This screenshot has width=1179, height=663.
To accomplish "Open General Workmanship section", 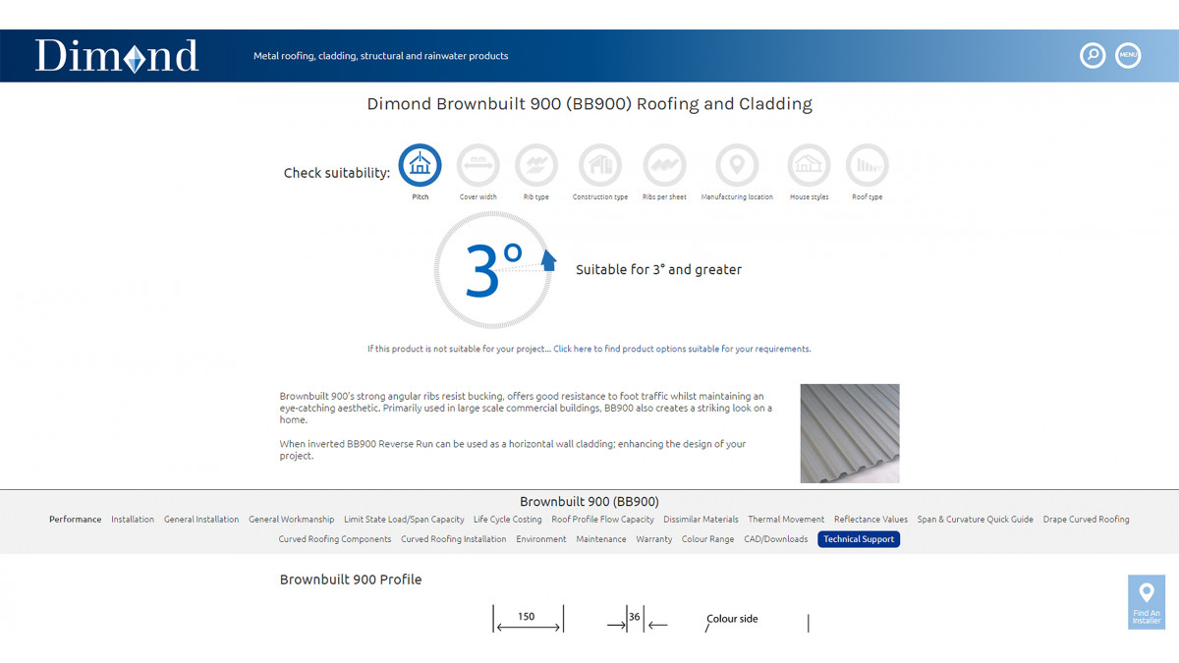I will [x=292, y=520].
